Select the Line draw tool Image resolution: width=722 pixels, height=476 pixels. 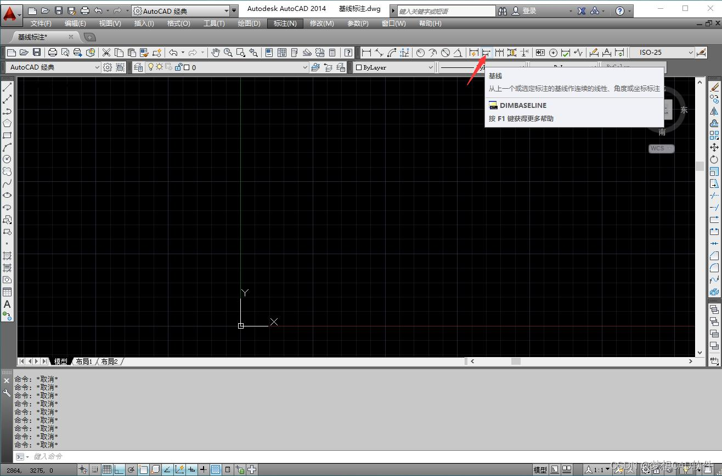[x=7, y=87]
